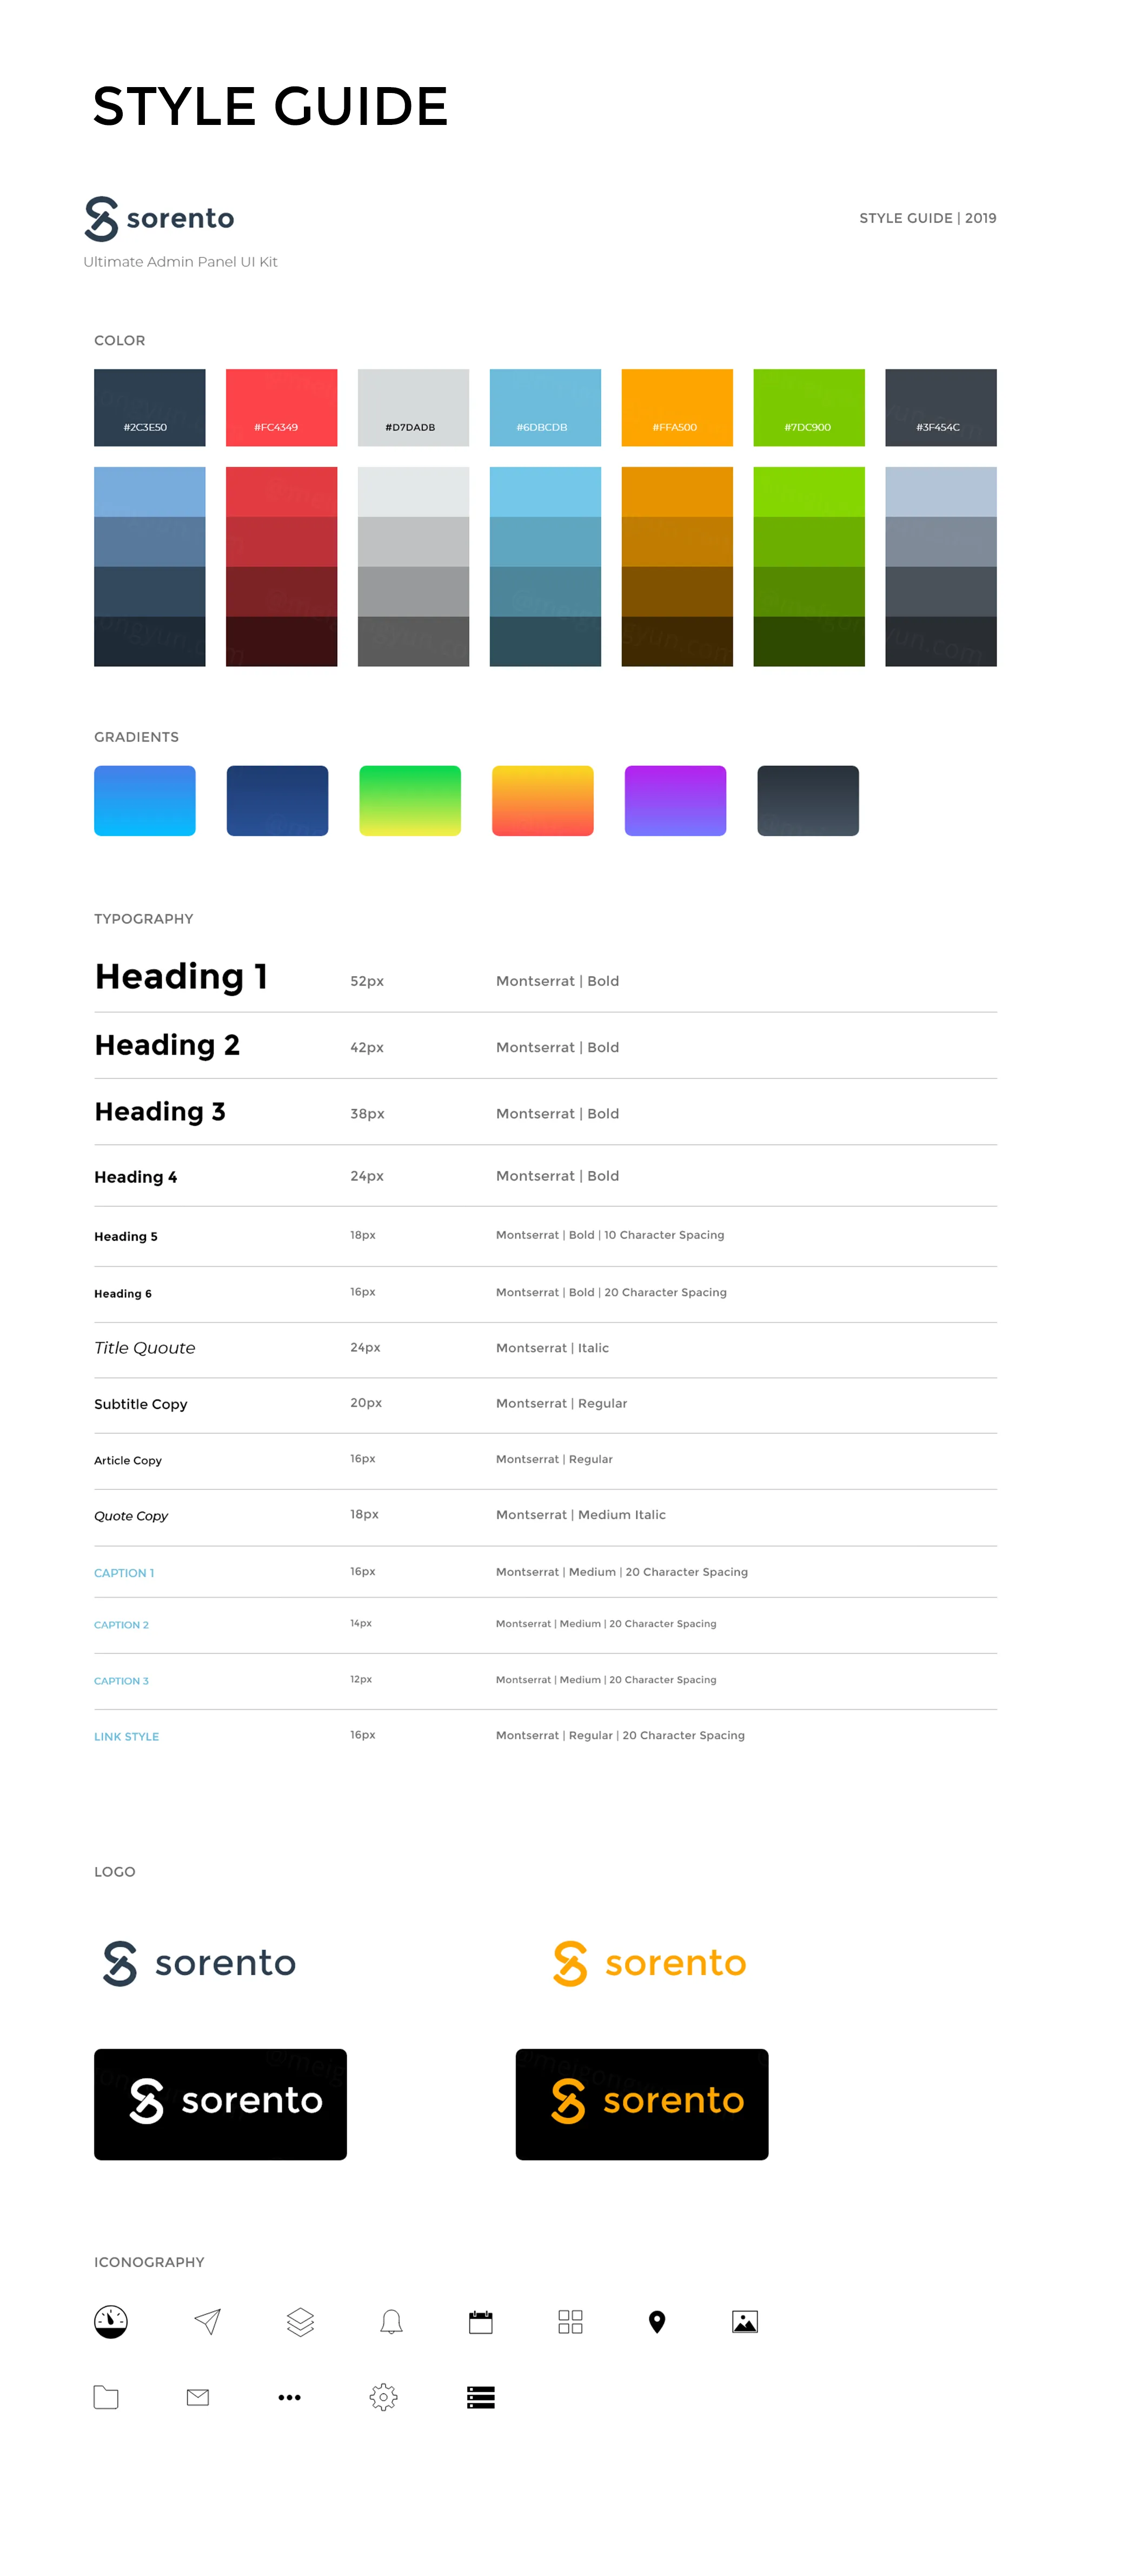The width and height of the screenshot is (1142, 2576).
Task: Click the four-square grid icon
Action: 570,2321
